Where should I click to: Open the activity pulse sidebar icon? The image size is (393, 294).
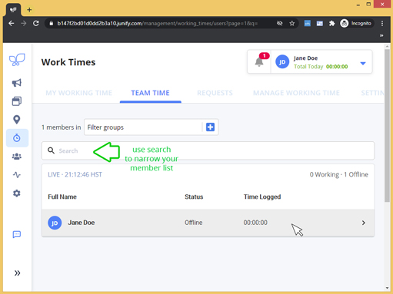coord(17,175)
